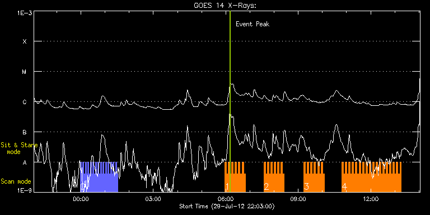Click the Start Time axis caption

227,206
